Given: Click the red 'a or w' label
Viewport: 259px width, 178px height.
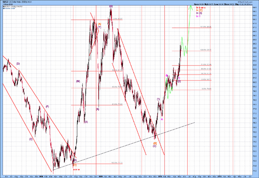Looking at the screenshot, I should (77, 169).
